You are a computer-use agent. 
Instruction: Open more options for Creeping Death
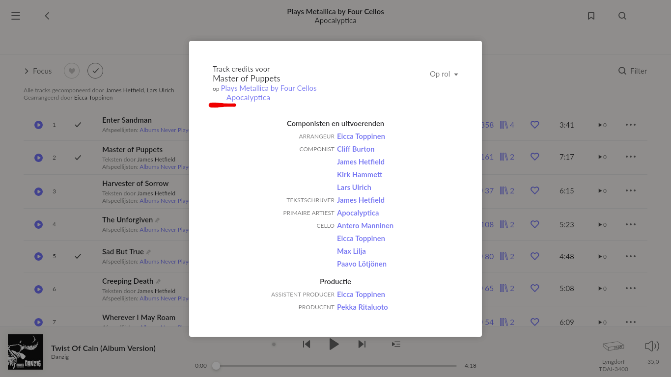pyautogui.click(x=631, y=288)
